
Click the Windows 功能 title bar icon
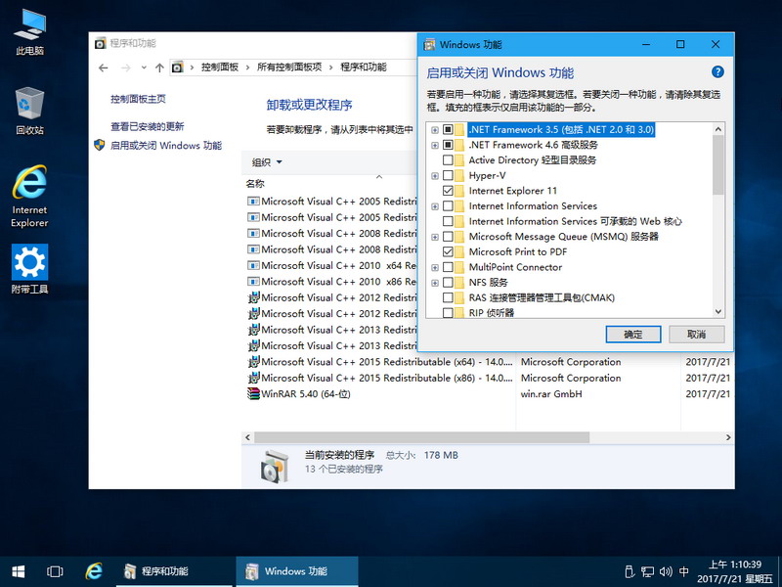click(x=429, y=44)
